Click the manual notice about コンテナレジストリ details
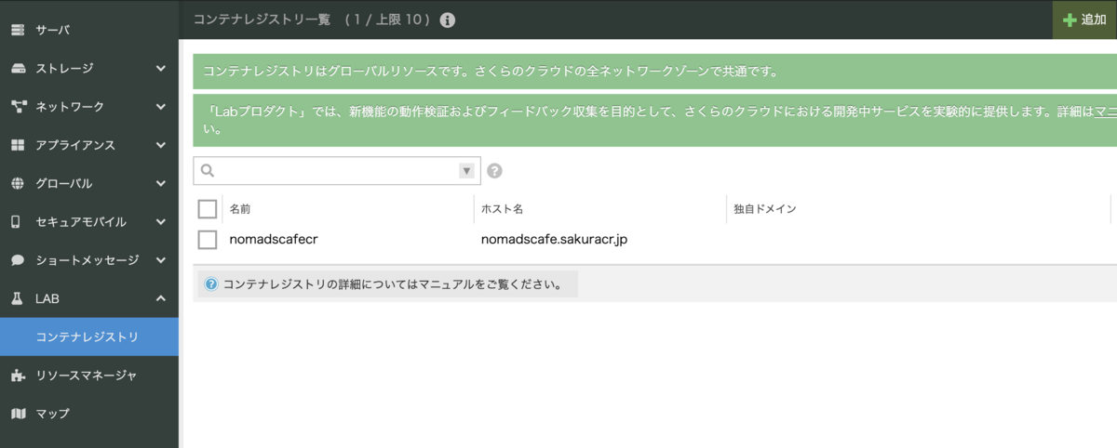The width and height of the screenshot is (1117, 448). [x=386, y=284]
